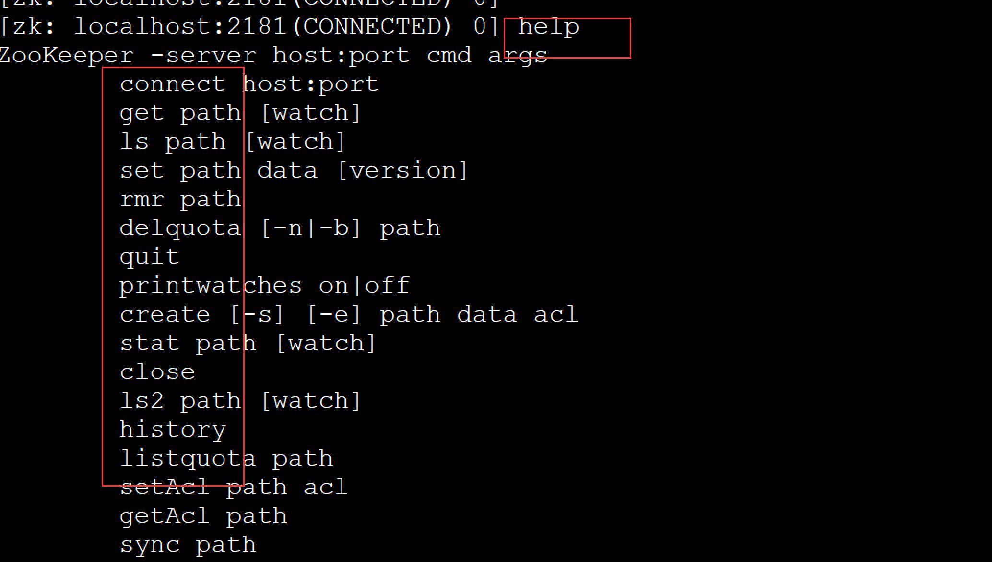Select the connect host:port command
992x562 pixels.
coord(248,84)
